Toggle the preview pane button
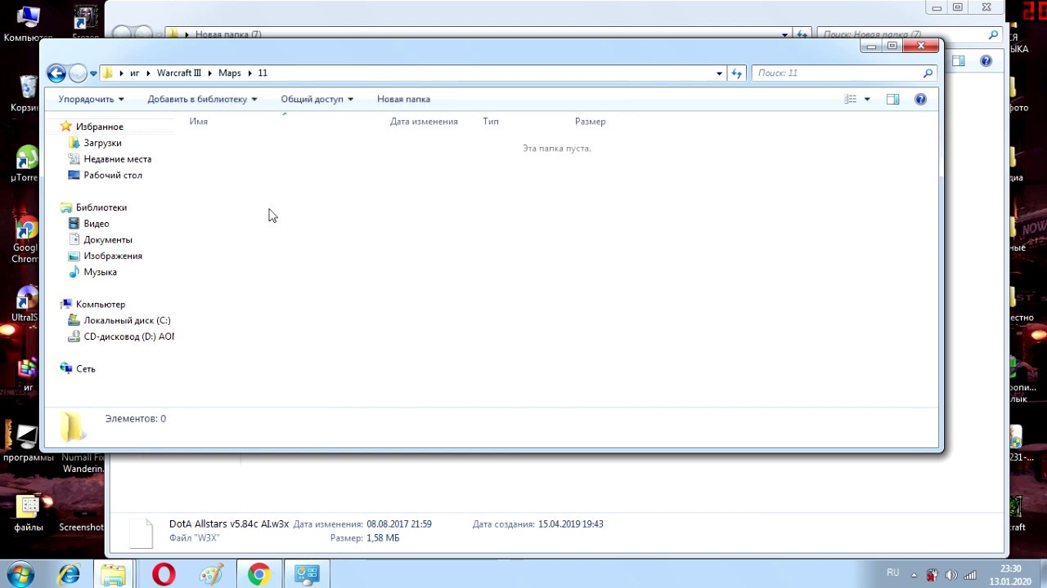The height and width of the screenshot is (588, 1047). click(892, 100)
